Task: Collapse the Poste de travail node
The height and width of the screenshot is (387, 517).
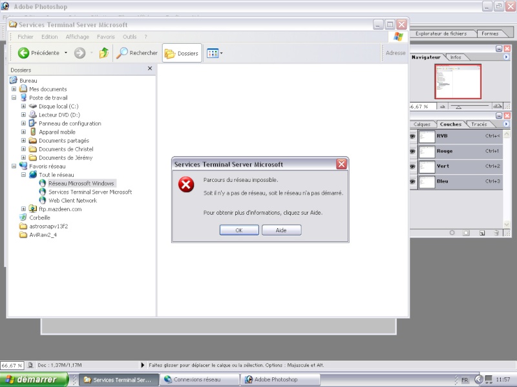Action: 14,97
